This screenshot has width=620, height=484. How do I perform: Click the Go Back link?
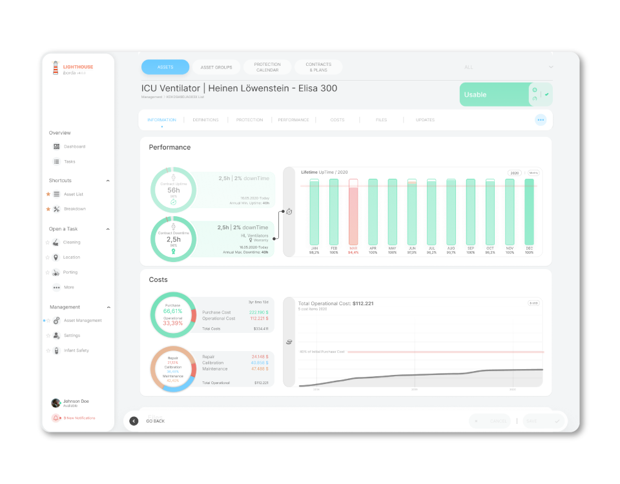(156, 421)
